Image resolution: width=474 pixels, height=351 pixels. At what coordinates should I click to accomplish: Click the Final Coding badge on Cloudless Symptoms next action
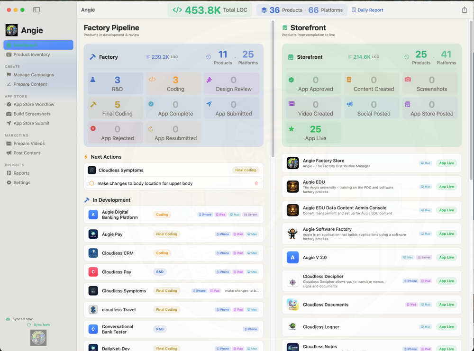coord(246,170)
